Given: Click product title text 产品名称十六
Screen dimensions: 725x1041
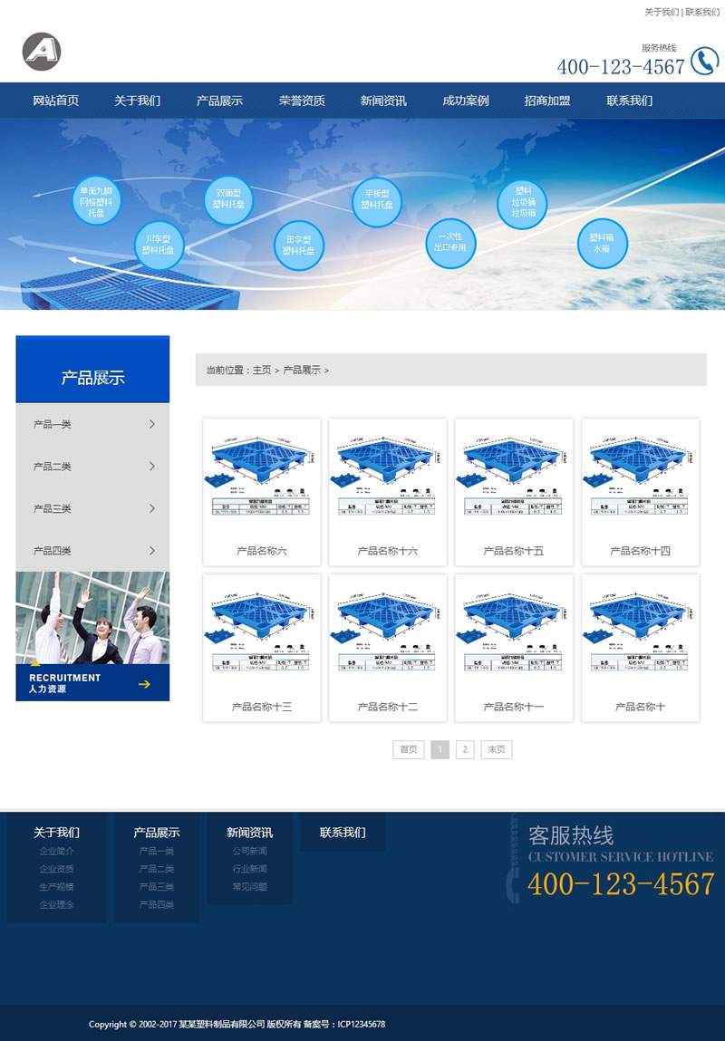Looking at the screenshot, I should click(388, 551).
